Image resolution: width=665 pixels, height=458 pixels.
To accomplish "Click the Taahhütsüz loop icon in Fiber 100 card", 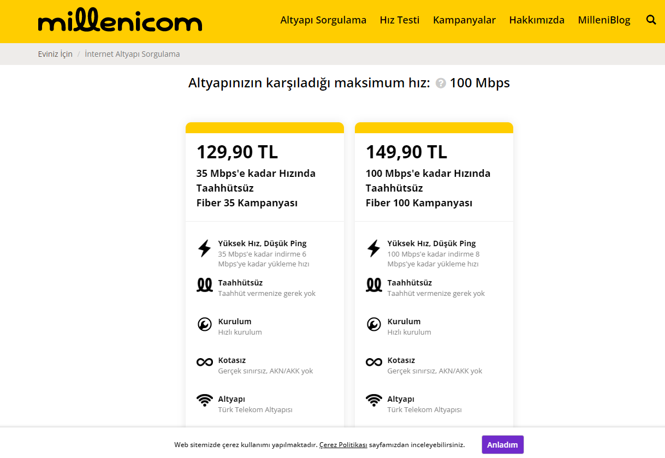I will [x=374, y=284].
